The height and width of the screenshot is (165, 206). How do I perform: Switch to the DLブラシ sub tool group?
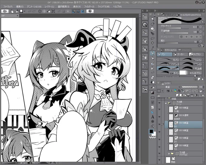(196, 54)
